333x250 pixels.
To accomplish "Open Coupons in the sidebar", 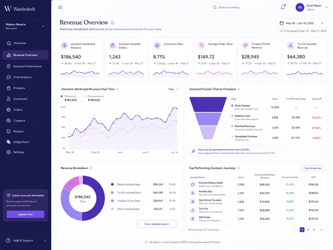I will tap(25, 120).
